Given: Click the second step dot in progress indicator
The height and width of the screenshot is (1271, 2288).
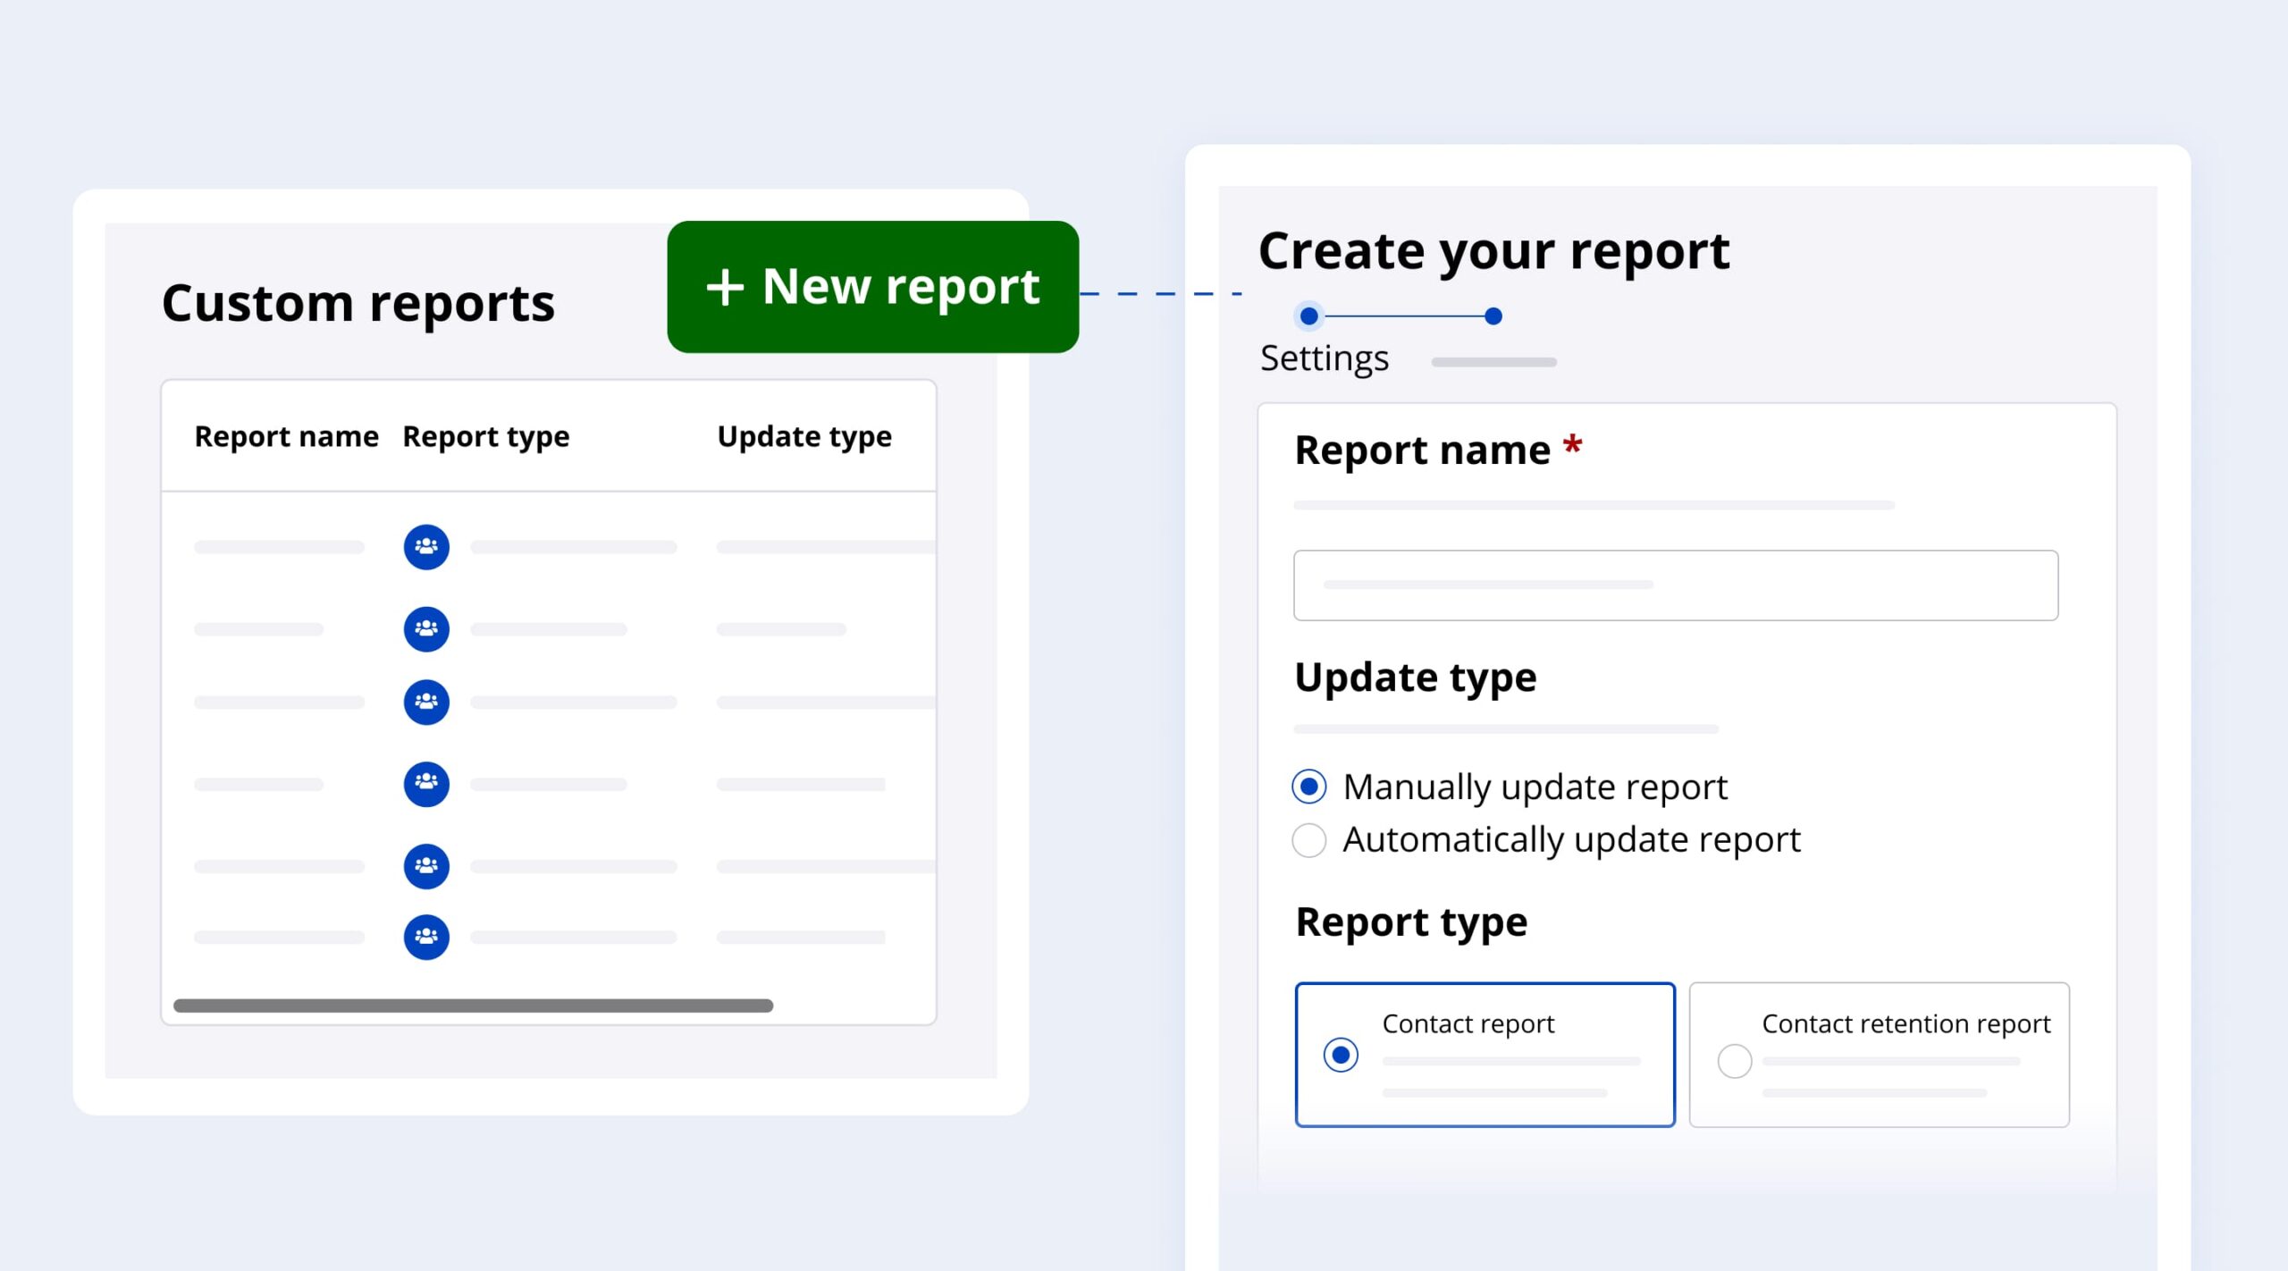Looking at the screenshot, I should pyautogui.click(x=1493, y=316).
